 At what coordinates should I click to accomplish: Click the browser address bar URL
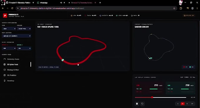point(52,8)
